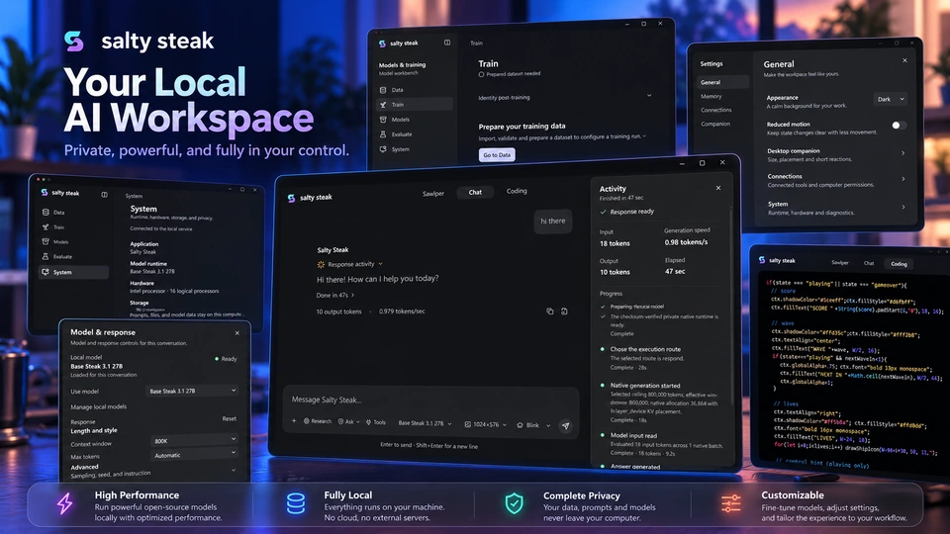This screenshot has height=534, width=950.
Task: Enable Research in the chat message bar
Action: tap(318, 421)
